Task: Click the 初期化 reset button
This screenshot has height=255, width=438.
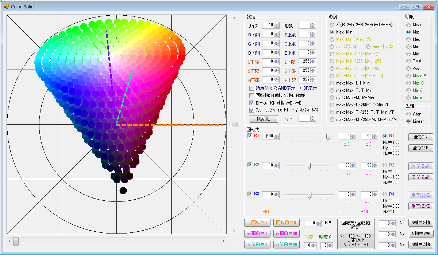Action: pyautogui.click(x=264, y=119)
